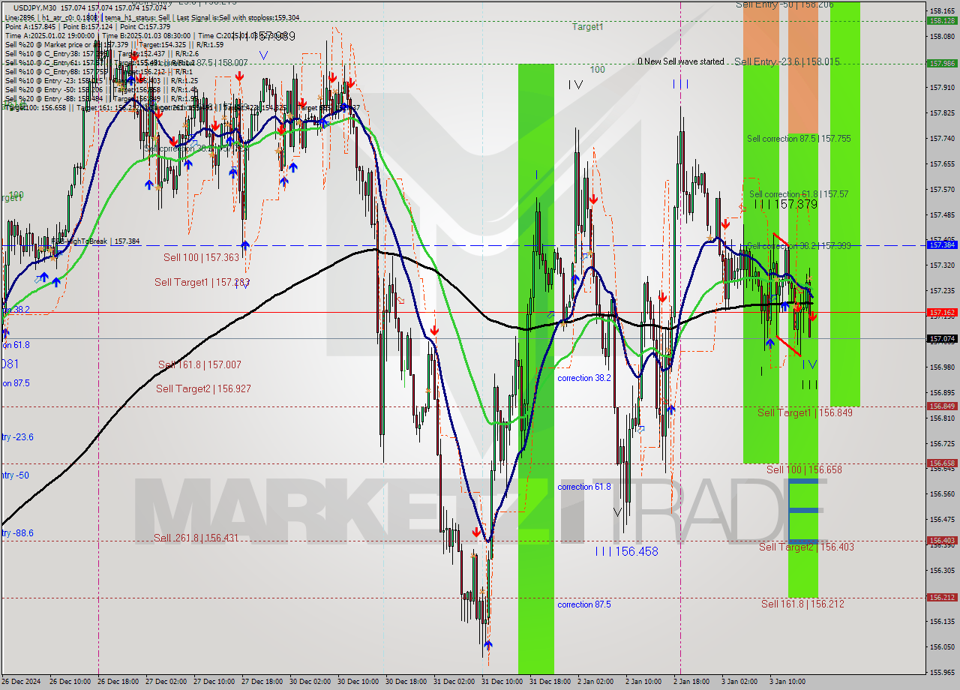Click green 158.128 price tag on axis
Image resolution: width=960 pixels, height=690 pixels.
(941, 21)
